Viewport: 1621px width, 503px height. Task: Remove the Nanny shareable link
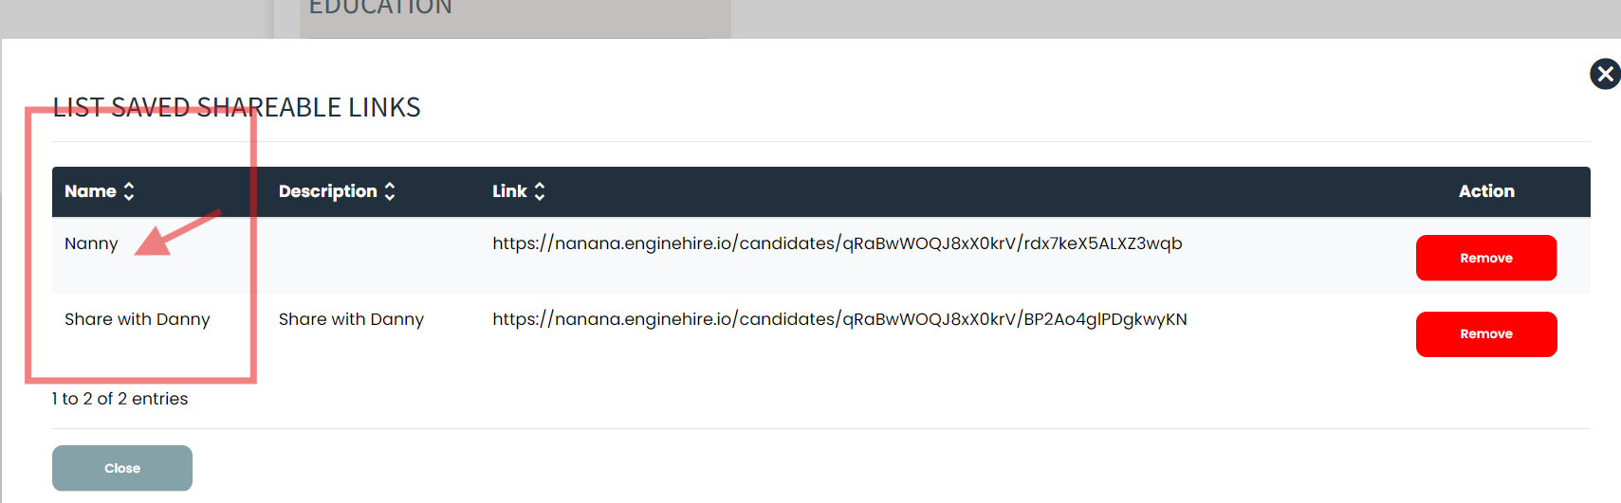[1485, 258]
